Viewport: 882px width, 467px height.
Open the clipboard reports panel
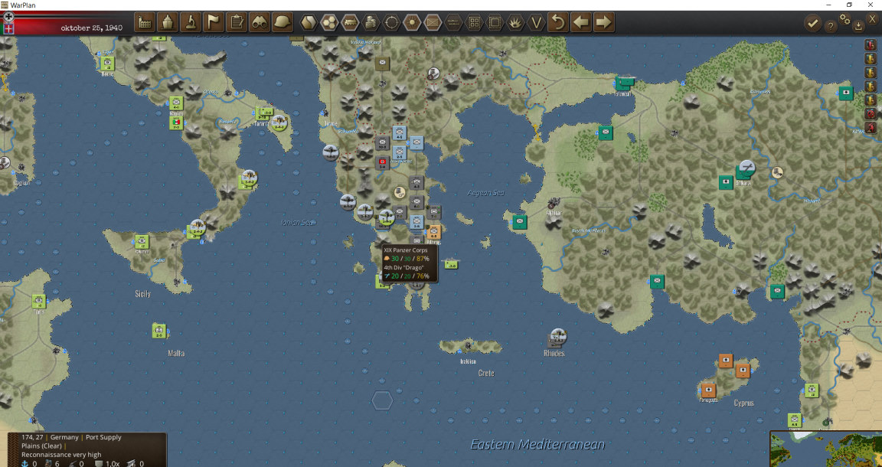click(x=237, y=22)
